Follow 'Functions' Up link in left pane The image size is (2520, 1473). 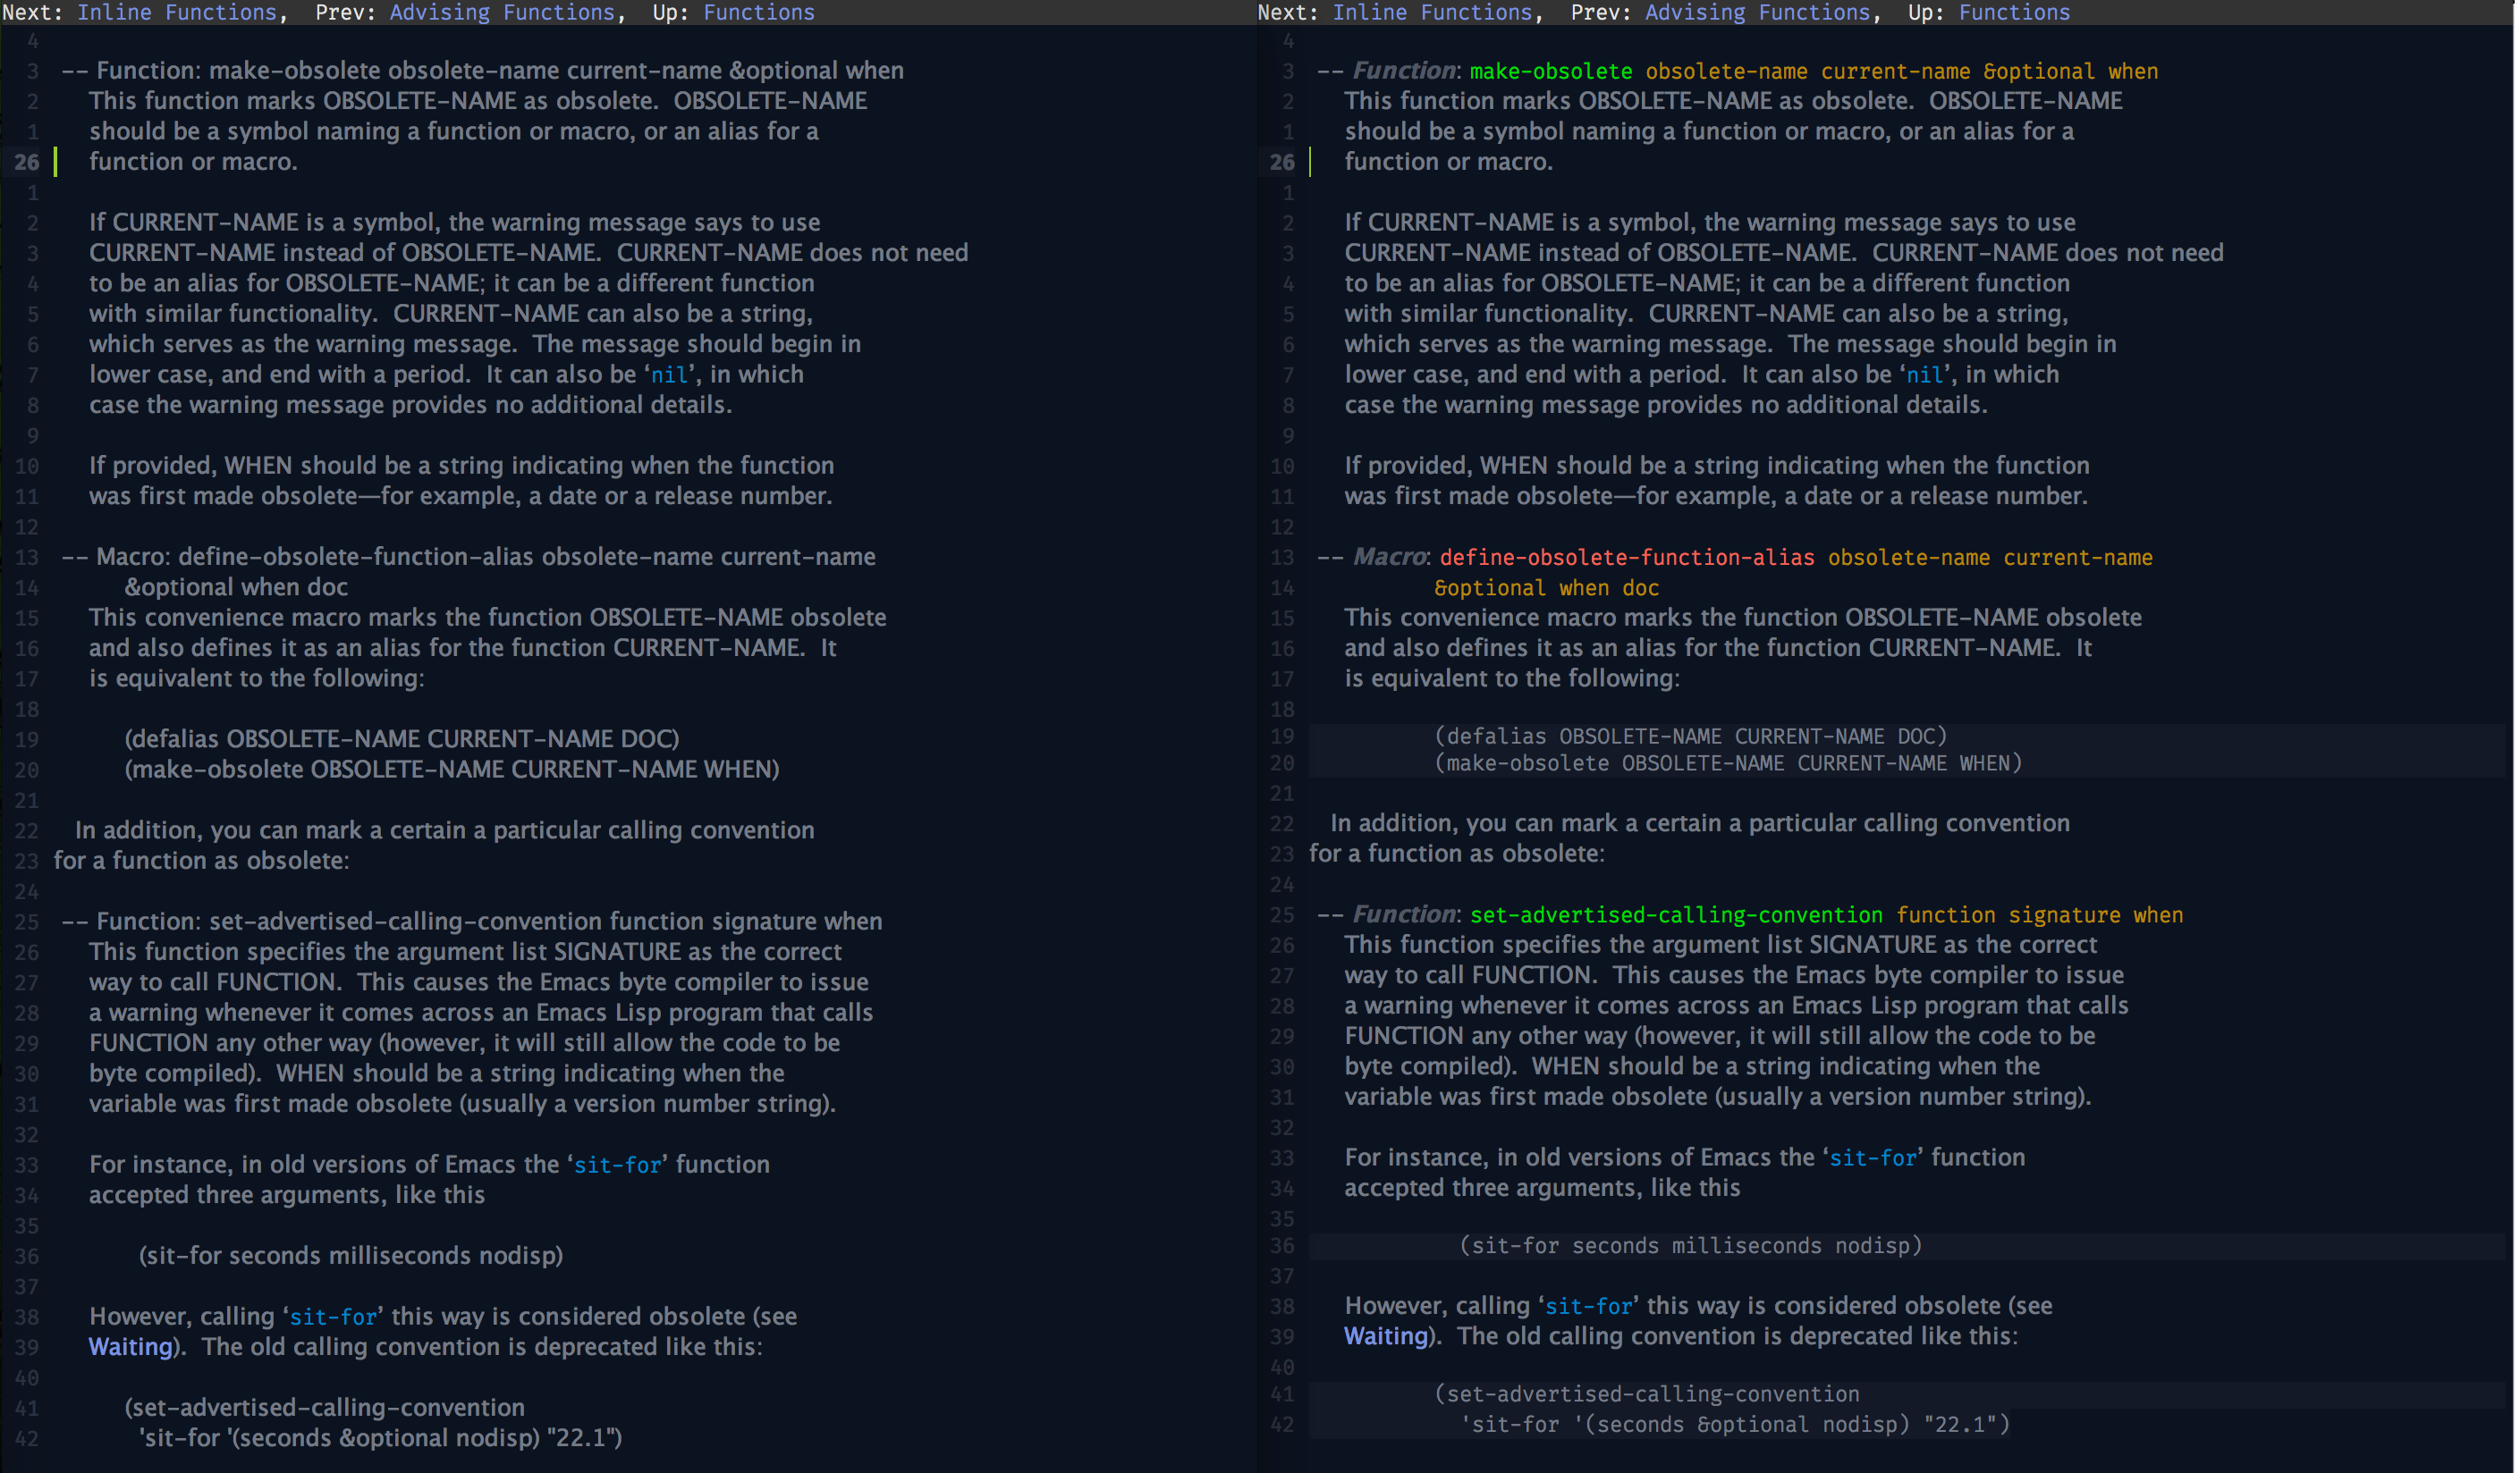point(759,12)
